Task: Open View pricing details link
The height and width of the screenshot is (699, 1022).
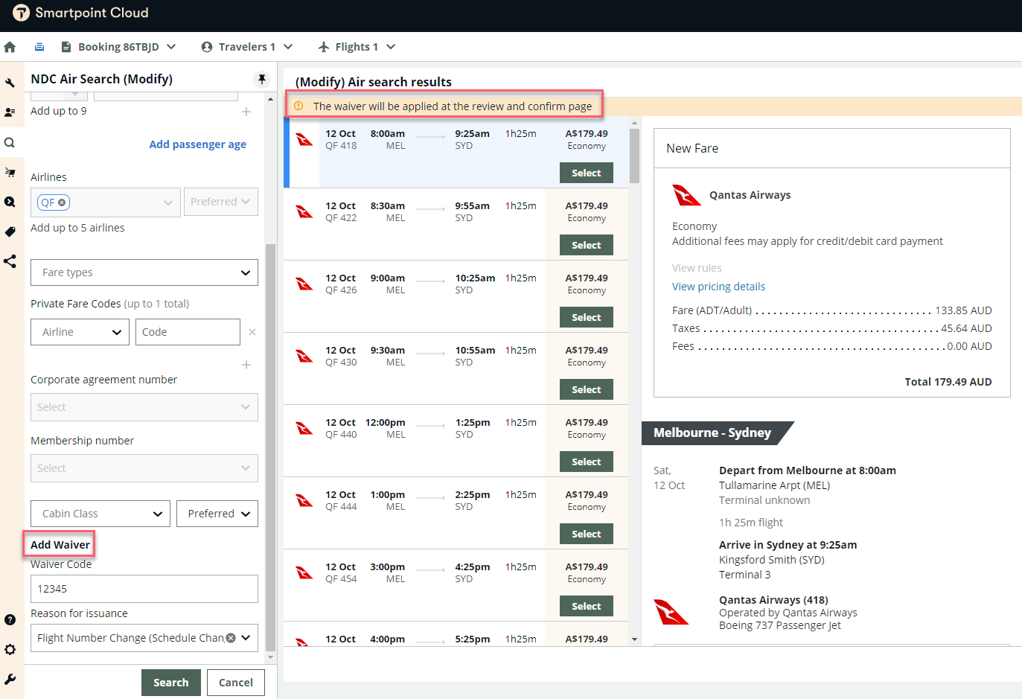Action: pyautogui.click(x=718, y=287)
